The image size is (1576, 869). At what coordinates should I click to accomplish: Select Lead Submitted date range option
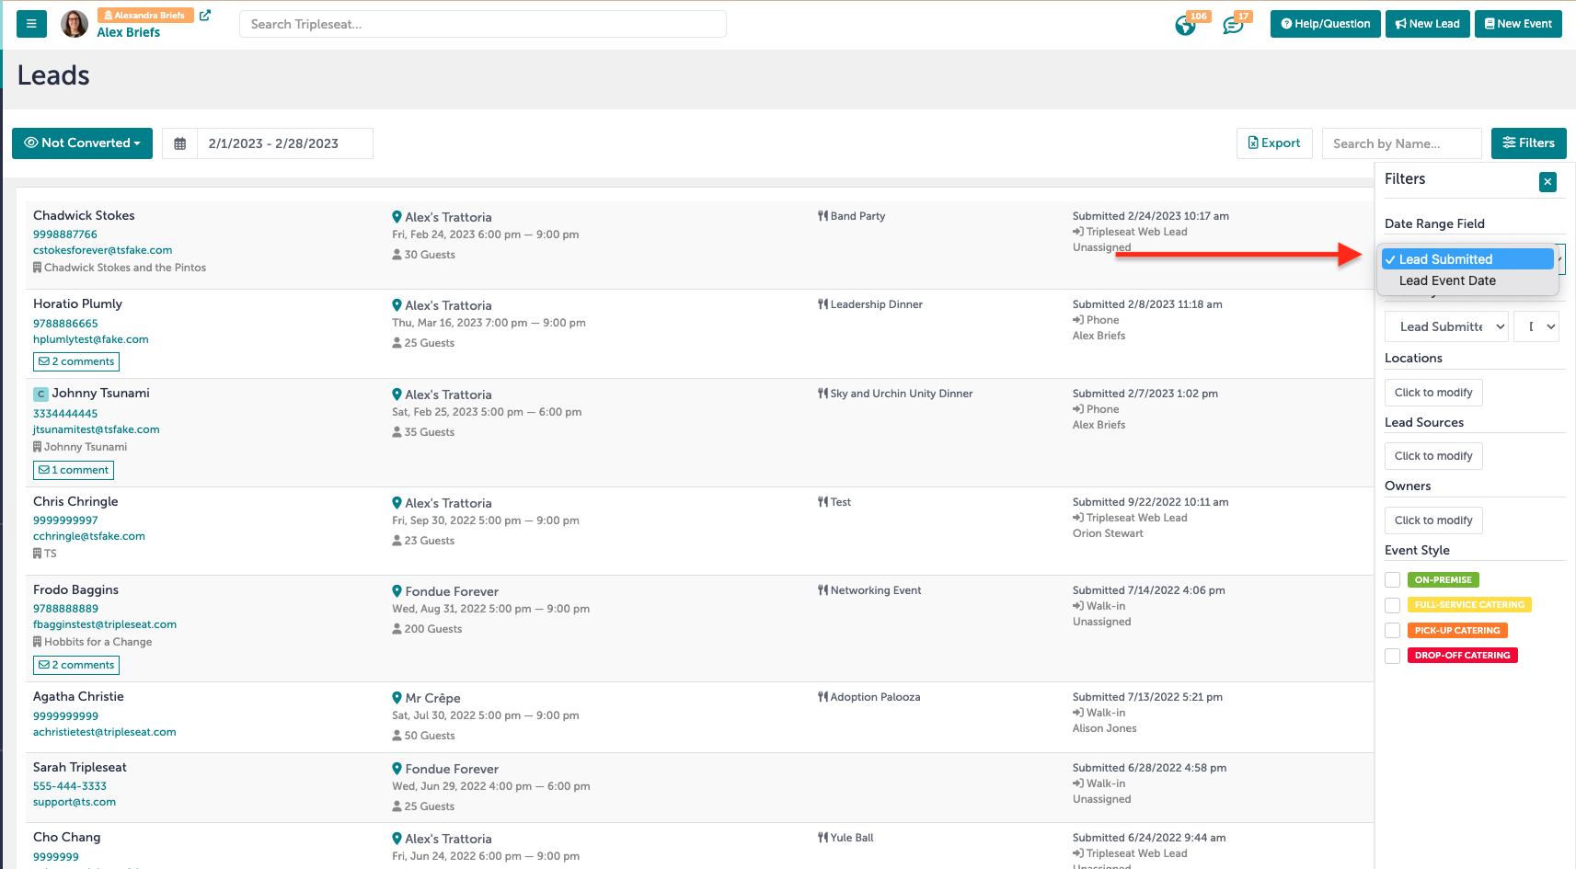(x=1467, y=259)
